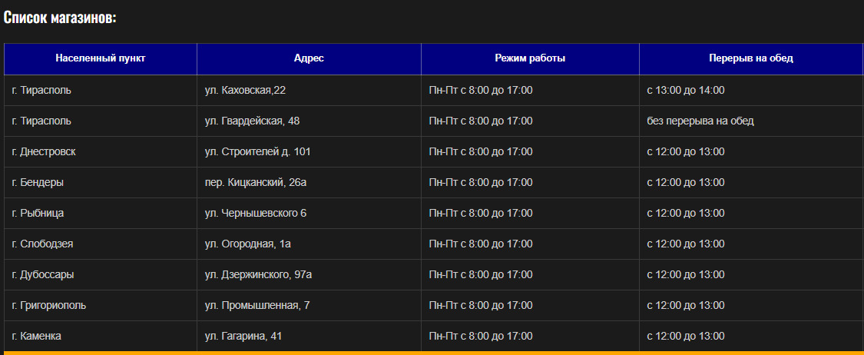Screen dimensions: 864x355
Task: Click the working hours cell for Каменка
Action: [x=480, y=337]
